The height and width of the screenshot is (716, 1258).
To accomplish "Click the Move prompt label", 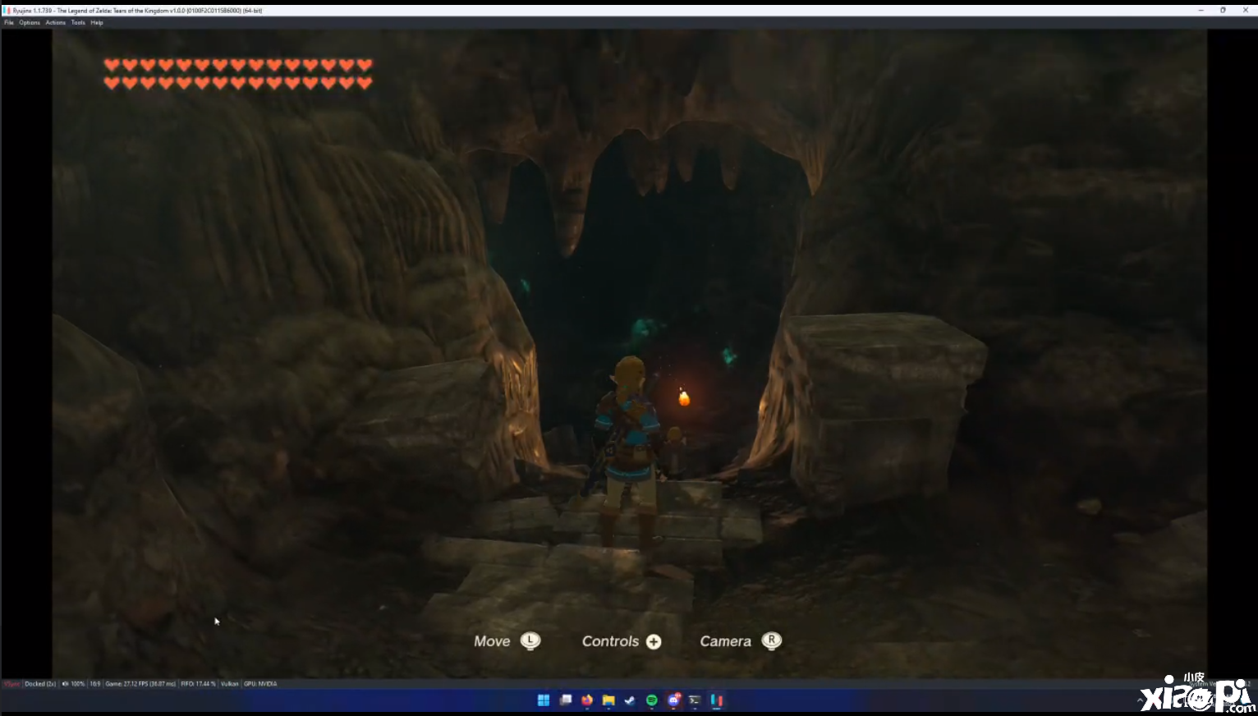I will (492, 641).
